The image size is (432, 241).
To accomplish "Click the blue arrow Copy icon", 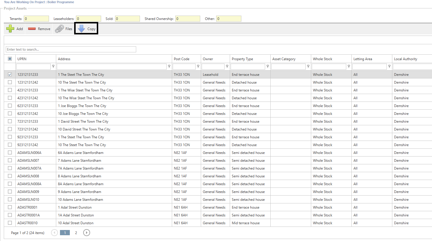I will [x=82, y=29].
